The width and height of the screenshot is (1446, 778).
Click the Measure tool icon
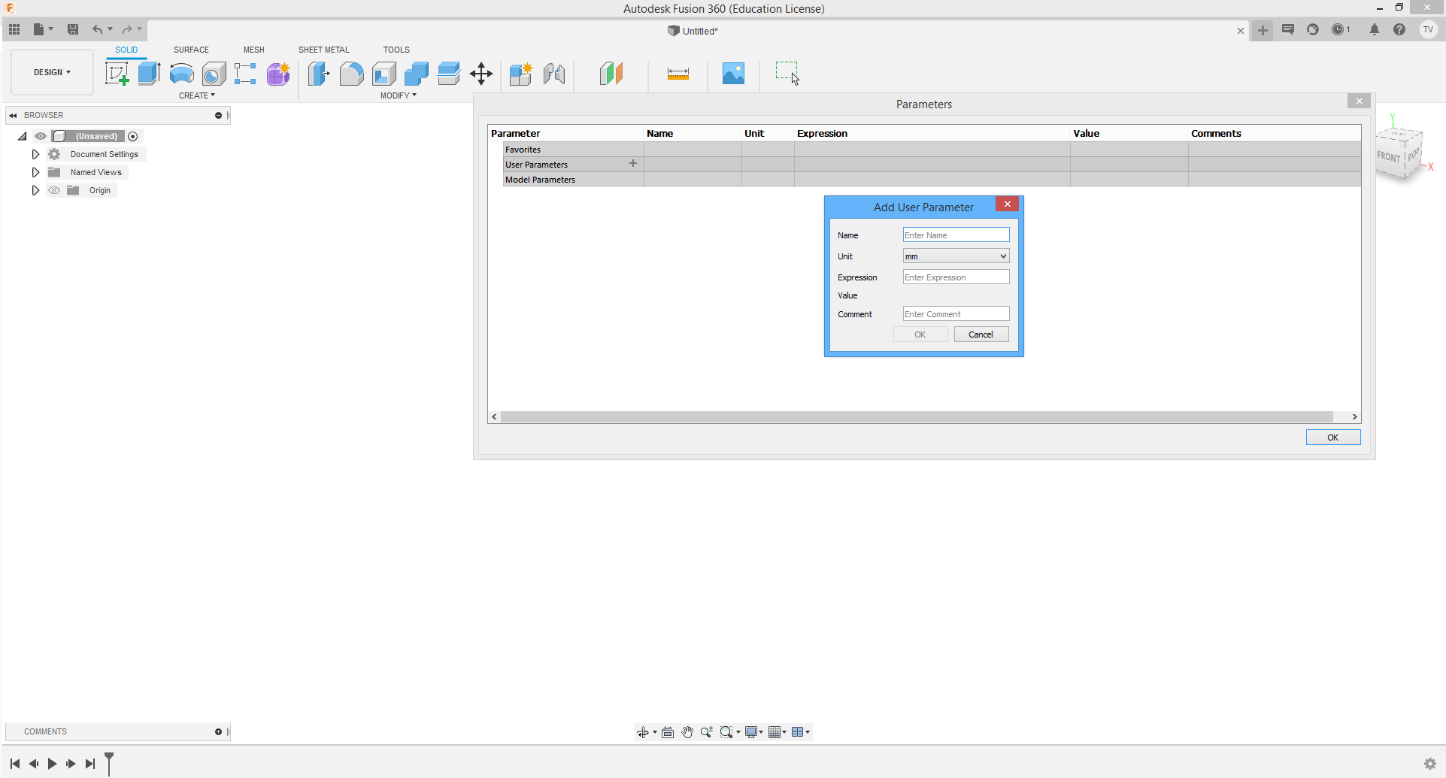coord(678,74)
